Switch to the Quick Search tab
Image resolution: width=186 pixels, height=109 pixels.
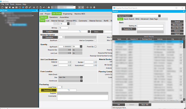pyautogui.click(x=129, y=19)
